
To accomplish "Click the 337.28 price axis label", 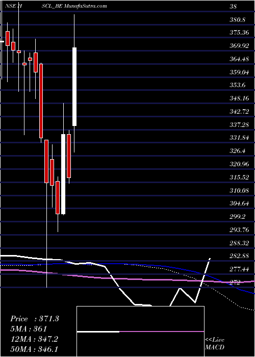I will tap(239, 125).
